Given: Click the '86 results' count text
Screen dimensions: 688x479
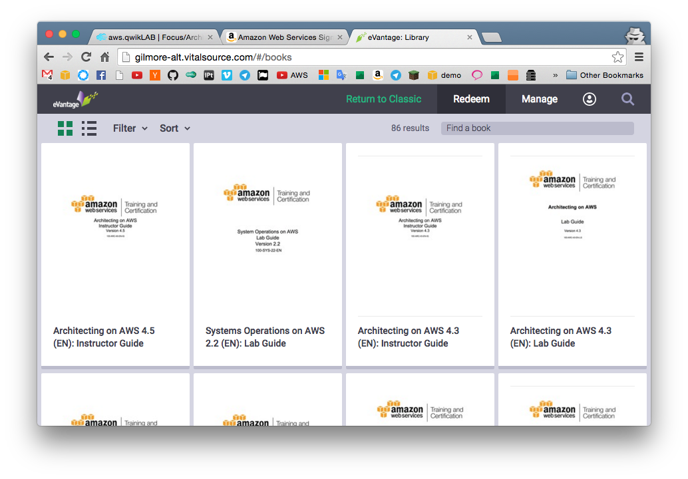Looking at the screenshot, I should coord(411,128).
